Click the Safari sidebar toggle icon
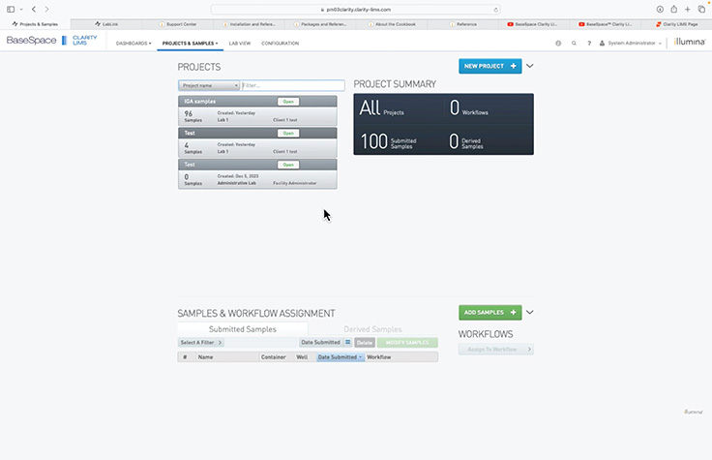 (x=12, y=9)
